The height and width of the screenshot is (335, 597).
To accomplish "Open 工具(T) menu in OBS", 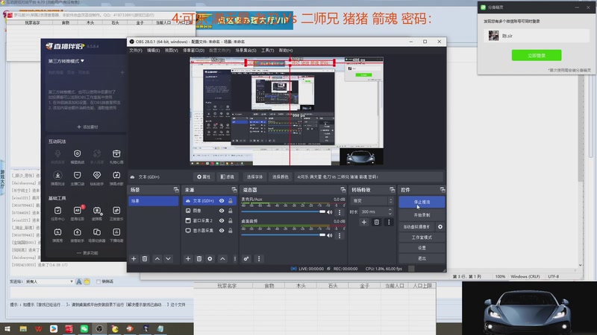I will coord(267,50).
